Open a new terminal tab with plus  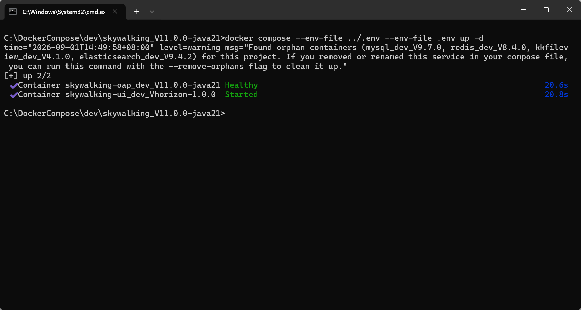[x=137, y=12]
